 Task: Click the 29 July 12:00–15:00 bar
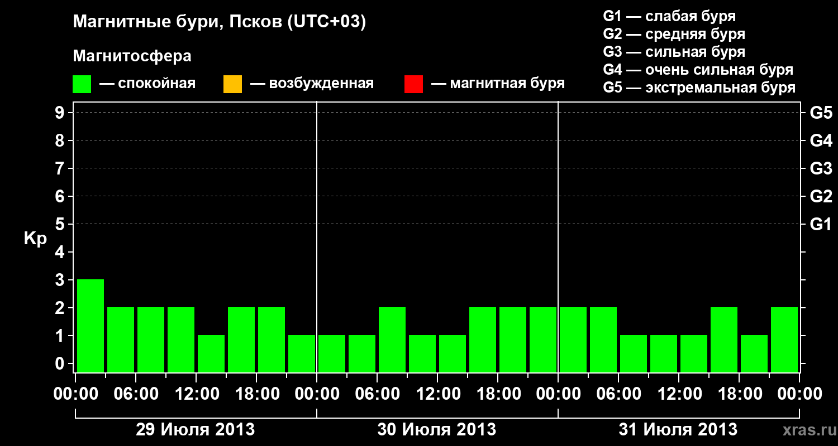(x=211, y=353)
